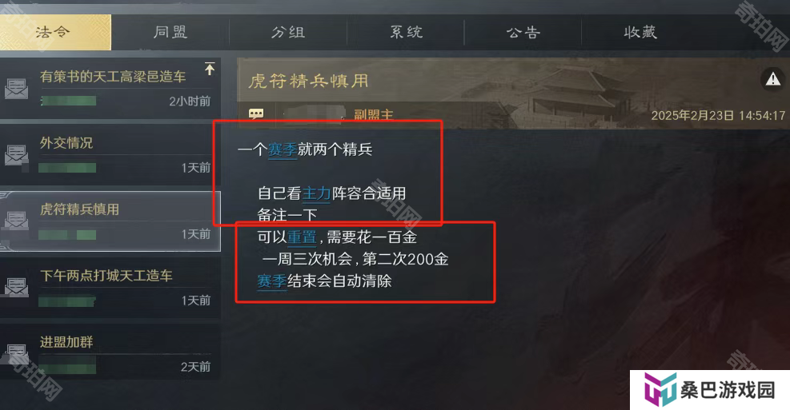Switch to the 同盟 tab

tap(170, 32)
